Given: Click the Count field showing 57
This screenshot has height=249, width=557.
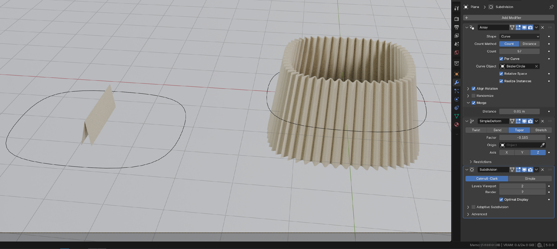Looking at the screenshot, I should click(520, 51).
